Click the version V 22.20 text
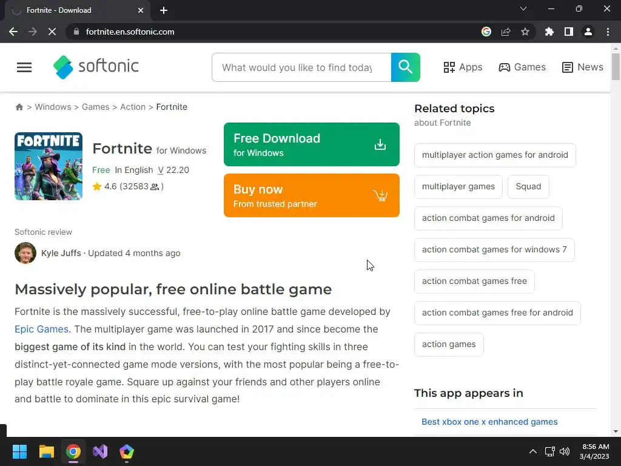This screenshot has width=621, height=466. click(x=173, y=170)
